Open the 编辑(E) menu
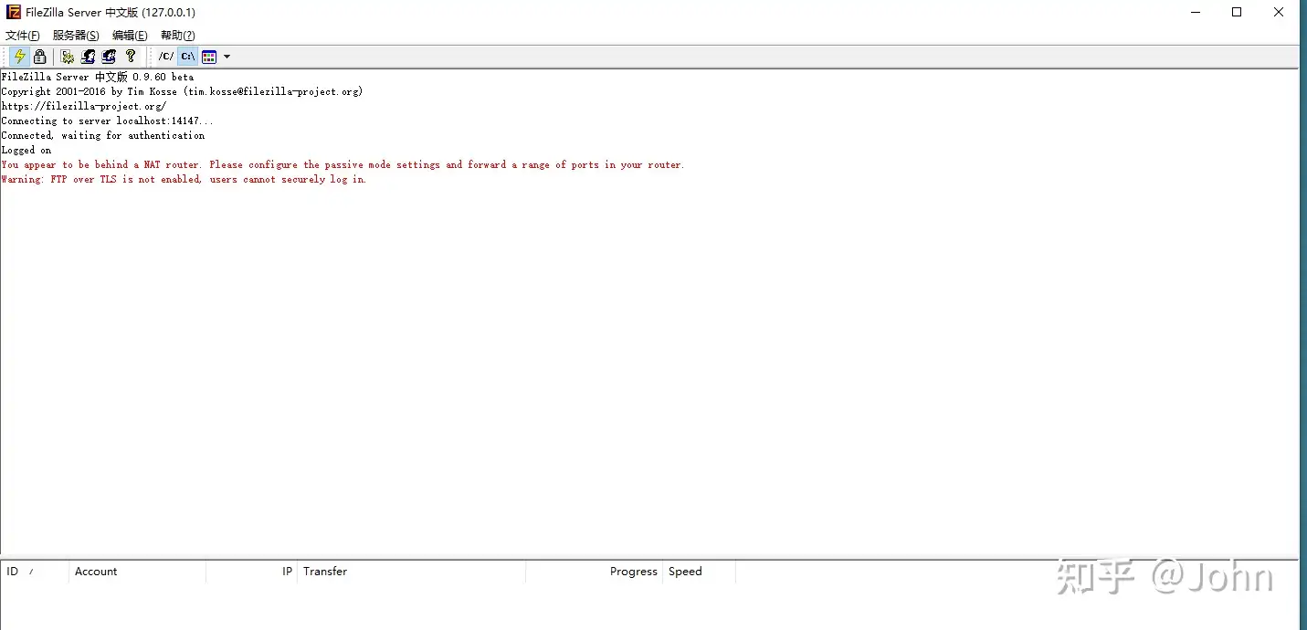Screen dimensions: 1307x630 (x=130, y=36)
